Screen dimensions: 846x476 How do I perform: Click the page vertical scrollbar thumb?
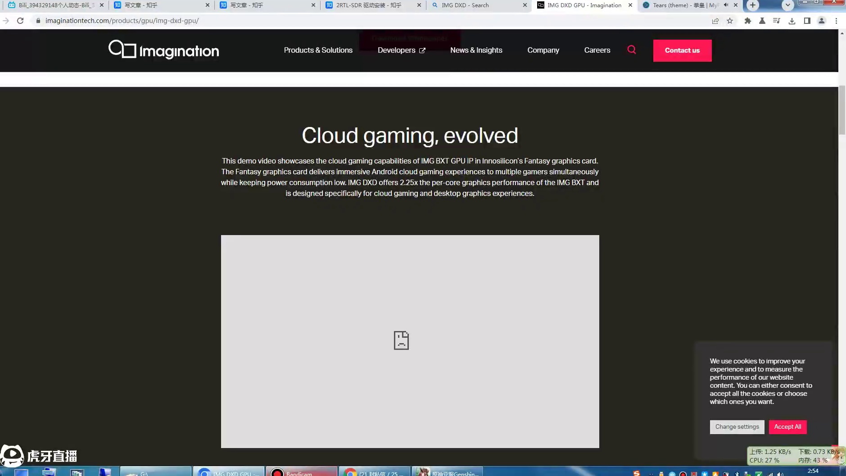pyautogui.click(x=842, y=110)
